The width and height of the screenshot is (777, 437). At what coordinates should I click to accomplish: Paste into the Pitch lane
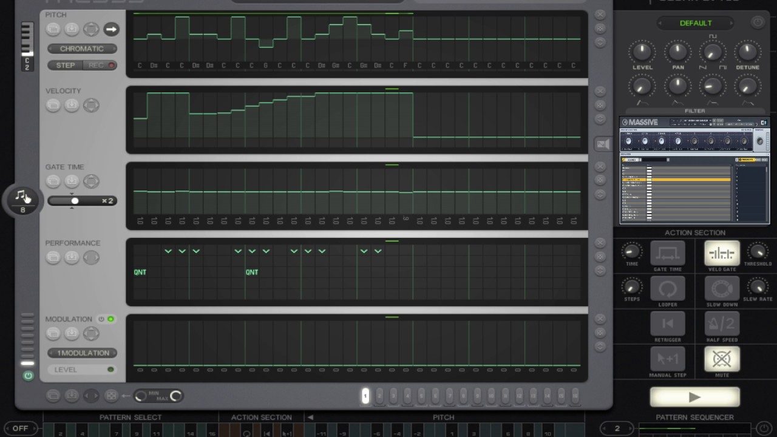pyautogui.click(x=72, y=29)
